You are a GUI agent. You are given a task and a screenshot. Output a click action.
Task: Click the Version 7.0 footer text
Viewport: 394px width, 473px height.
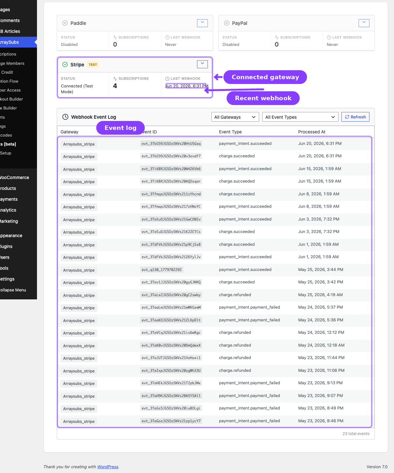click(x=377, y=467)
